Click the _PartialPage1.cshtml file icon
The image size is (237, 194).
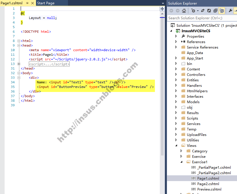(x=194, y=167)
